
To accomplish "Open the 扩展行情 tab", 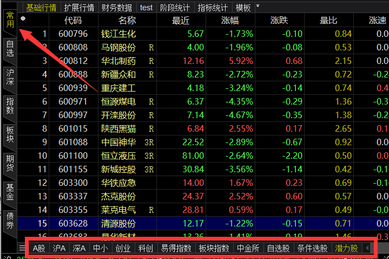I will pyautogui.click(x=79, y=8).
